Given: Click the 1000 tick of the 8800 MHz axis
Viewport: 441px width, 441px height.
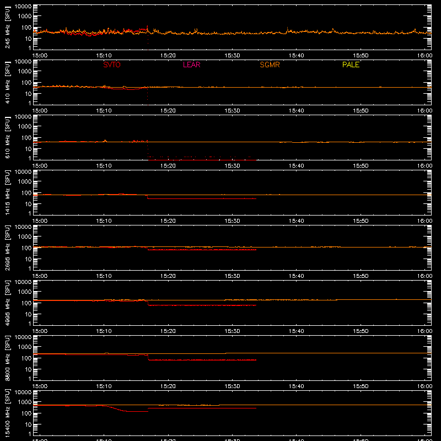Looking at the screenshot, I should (x=25, y=347).
